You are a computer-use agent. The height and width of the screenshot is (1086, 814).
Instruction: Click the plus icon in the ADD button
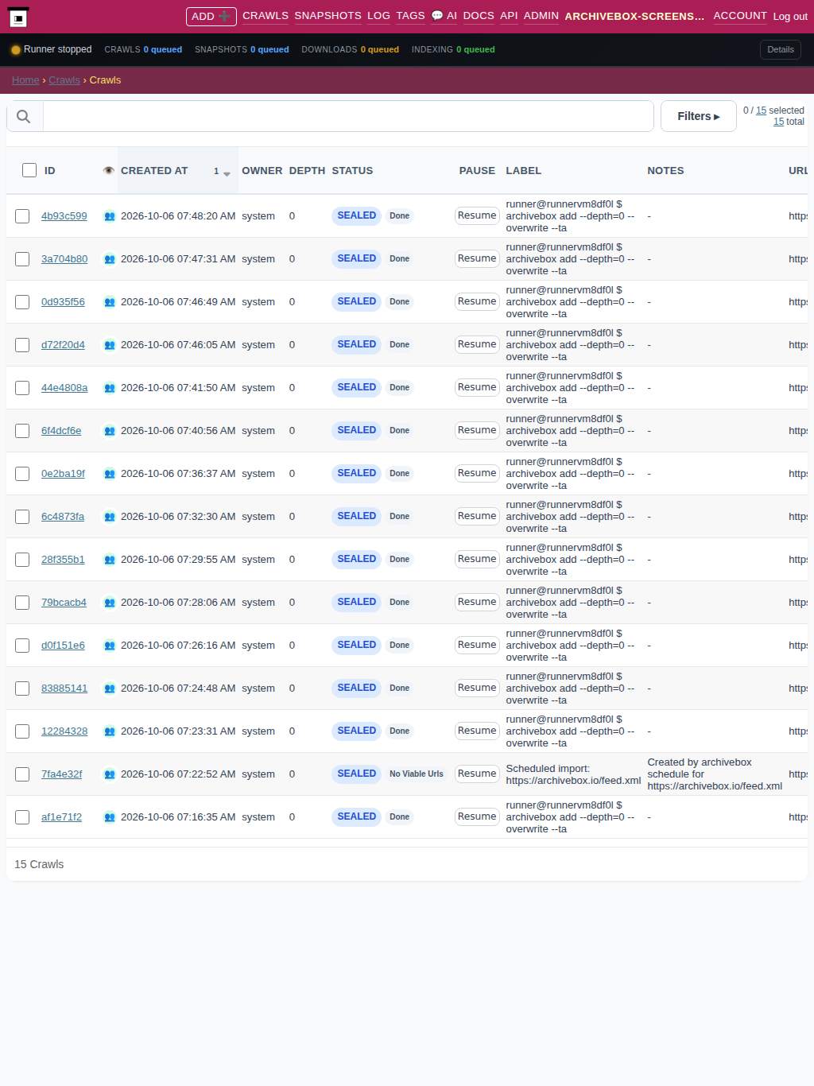224,16
